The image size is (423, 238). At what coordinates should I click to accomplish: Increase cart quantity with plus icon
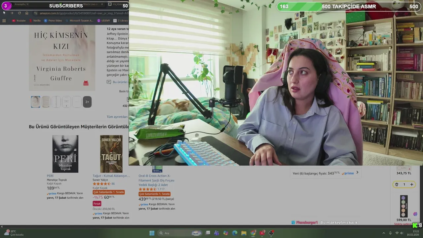tap(412, 184)
